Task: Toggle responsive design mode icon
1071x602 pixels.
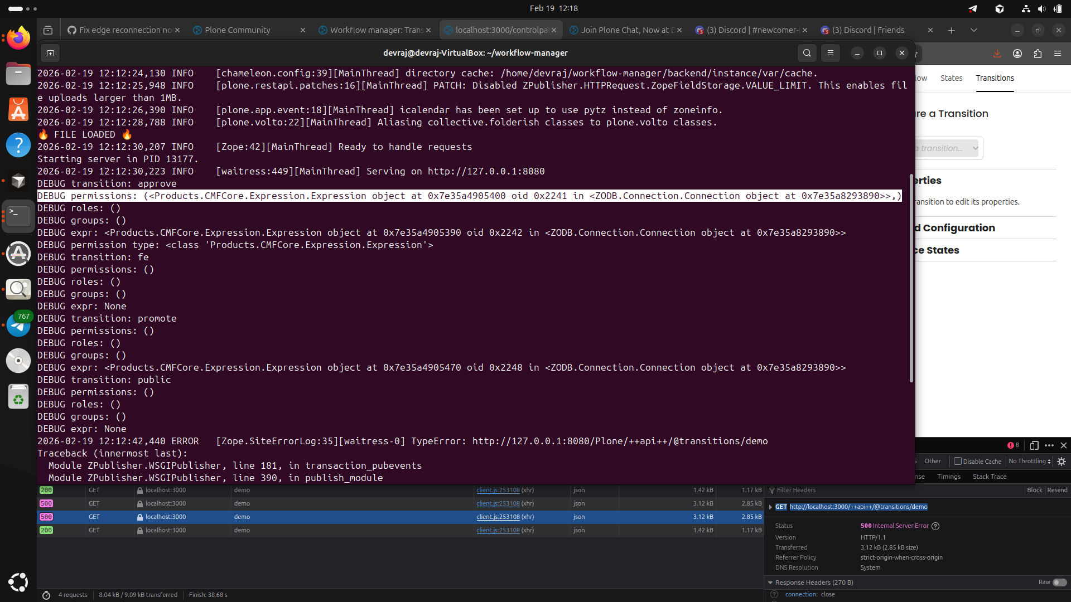Action: pyautogui.click(x=1034, y=445)
